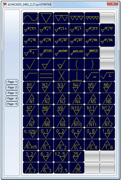Select the triple triangle surface symbol
This screenshot has width=121, height=180.
77,18
